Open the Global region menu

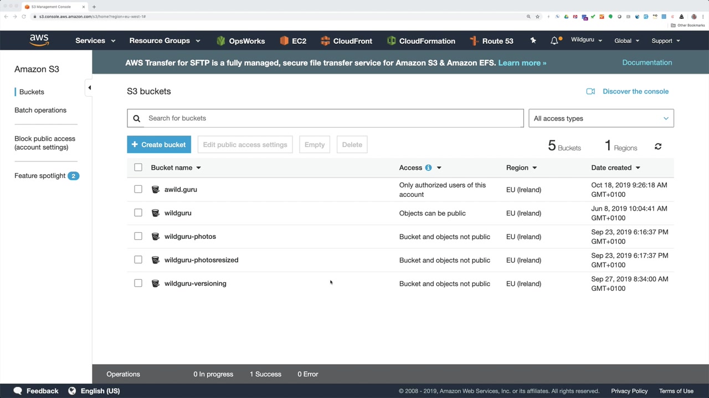pos(627,41)
